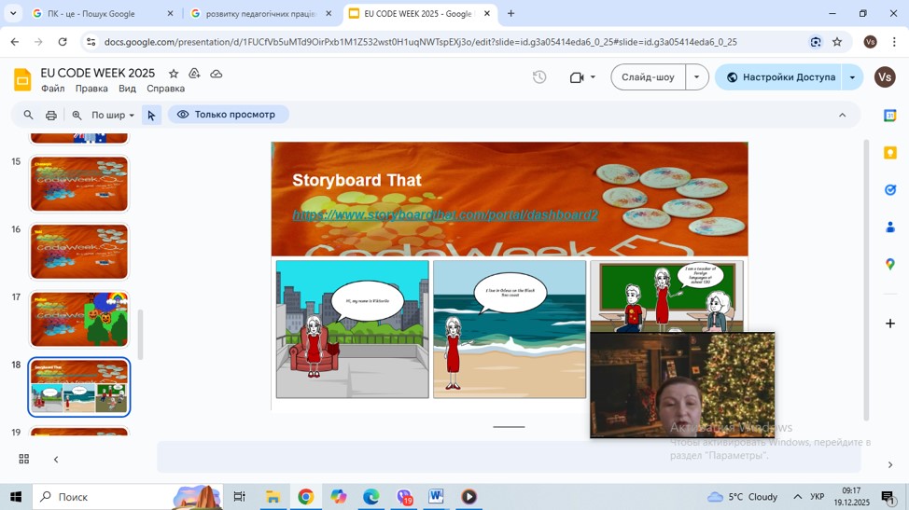Open Google Keep in side panel
The image size is (909, 510).
(889, 153)
